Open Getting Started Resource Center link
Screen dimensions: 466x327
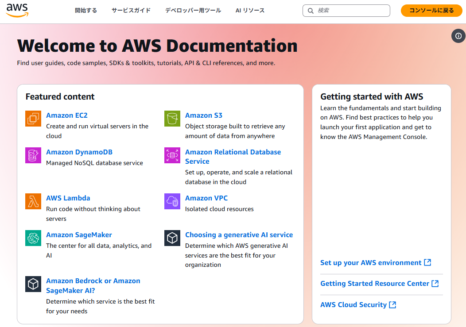tap(375, 284)
